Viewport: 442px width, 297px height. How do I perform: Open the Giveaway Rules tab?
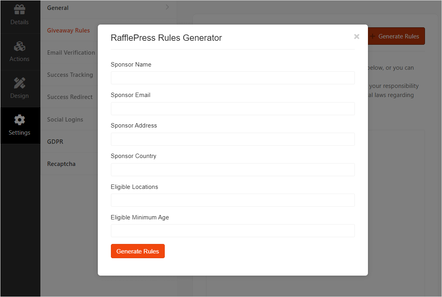click(x=69, y=30)
